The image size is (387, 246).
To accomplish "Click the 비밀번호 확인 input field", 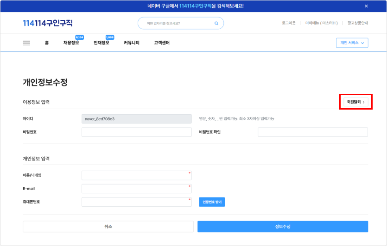I will click(x=313, y=132).
